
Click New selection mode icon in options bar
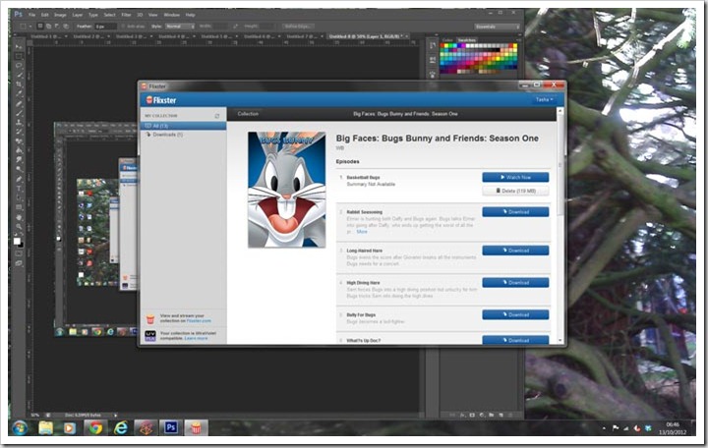pos(40,27)
